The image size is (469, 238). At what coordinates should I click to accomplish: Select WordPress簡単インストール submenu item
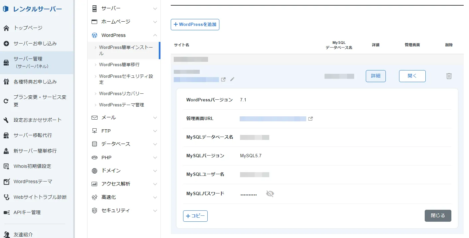123,51
